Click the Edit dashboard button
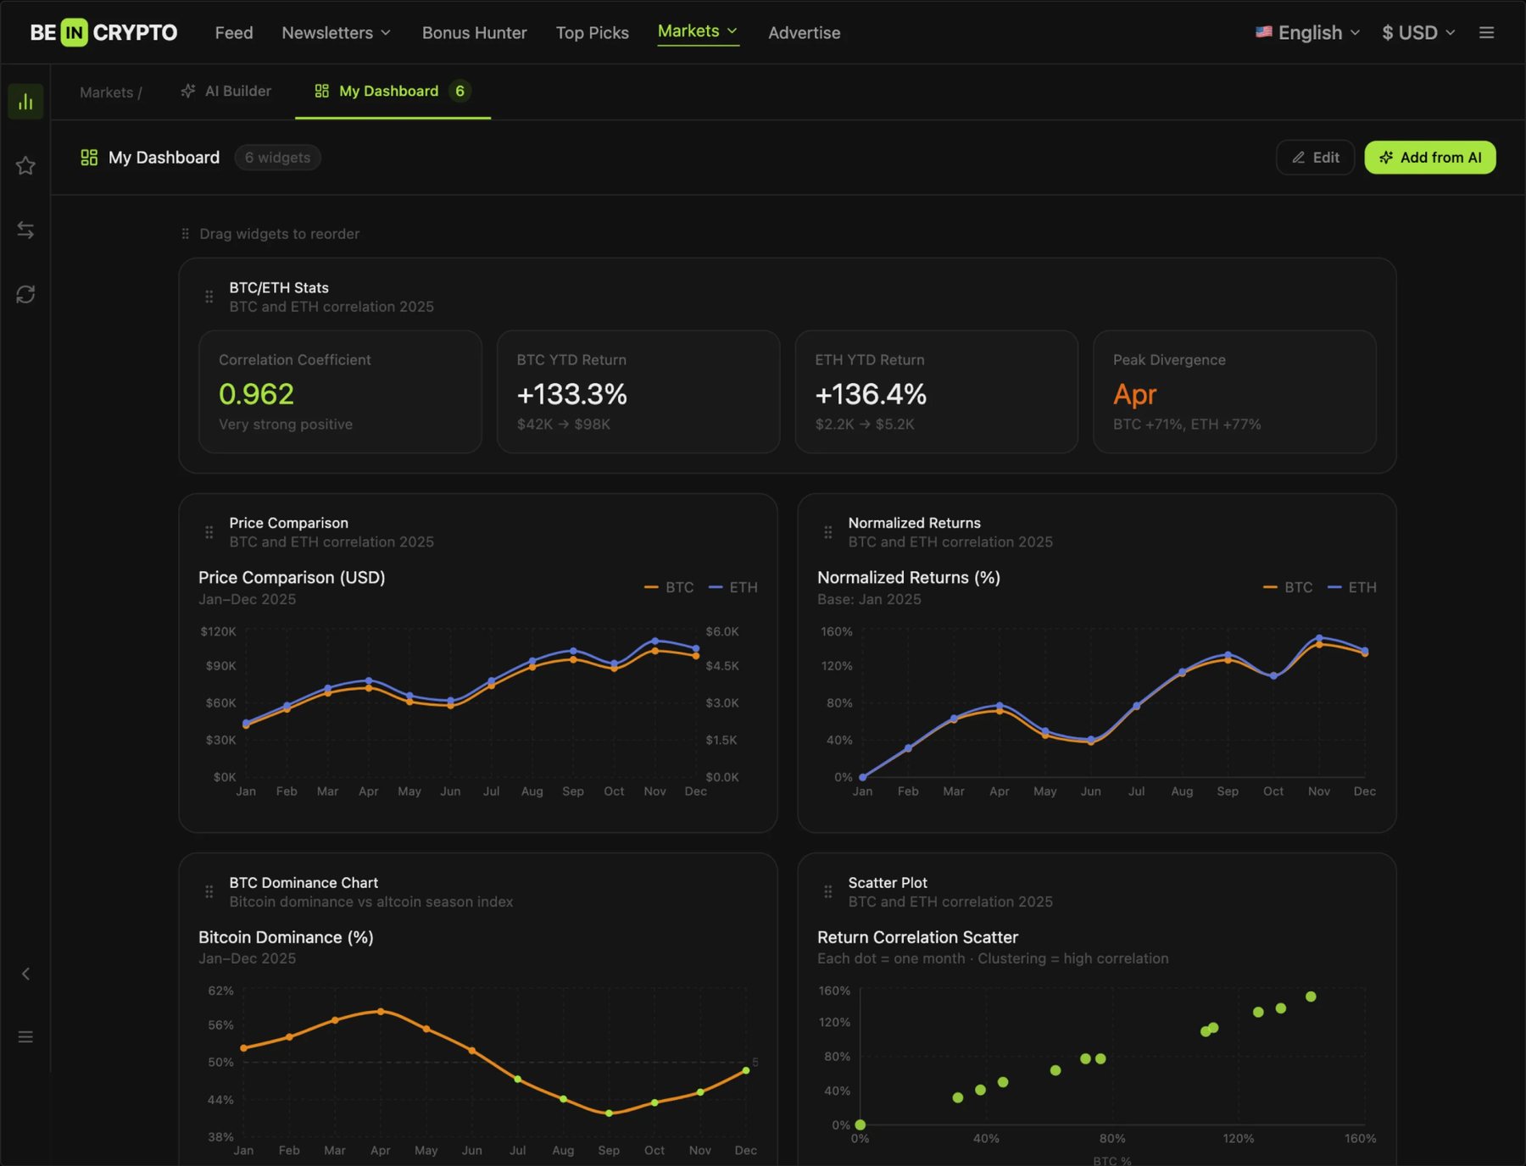 (x=1315, y=158)
